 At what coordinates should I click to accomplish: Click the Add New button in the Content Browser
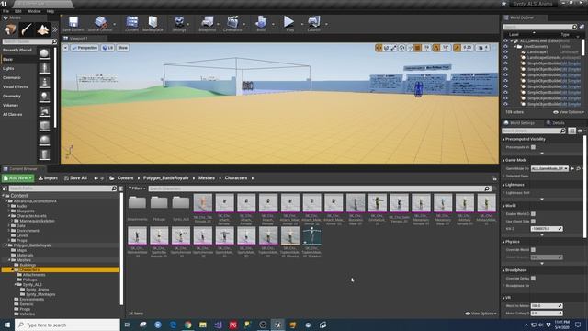(x=17, y=178)
